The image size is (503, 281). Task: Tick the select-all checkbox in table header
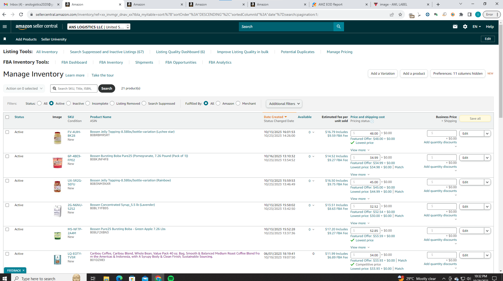[7, 117]
